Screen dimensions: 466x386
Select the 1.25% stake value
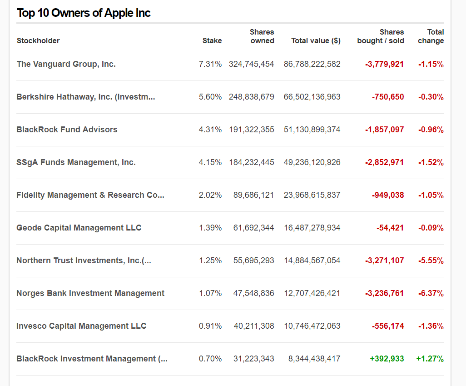pyautogui.click(x=210, y=261)
